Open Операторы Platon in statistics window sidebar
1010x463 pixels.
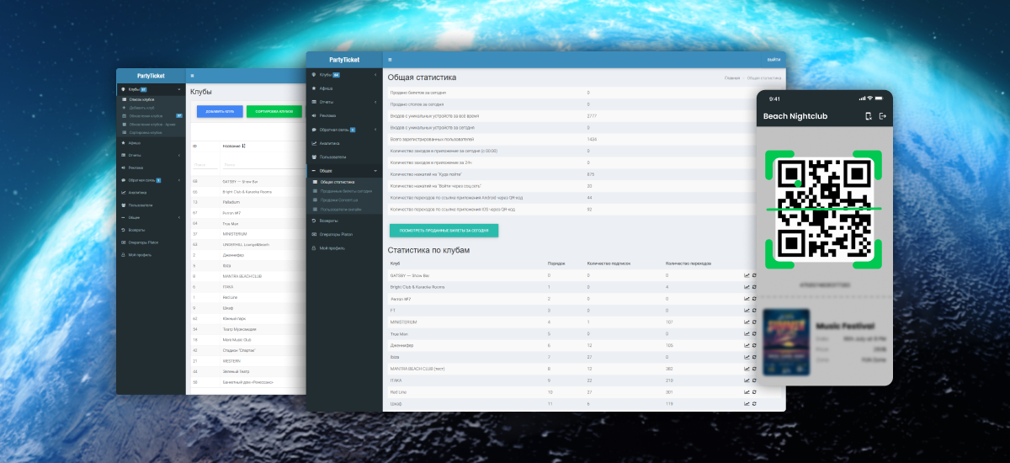click(x=343, y=234)
